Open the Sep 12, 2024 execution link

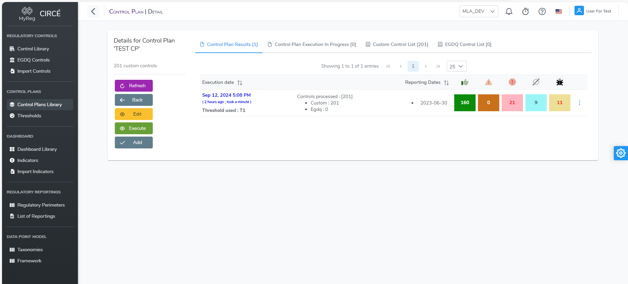[226, 95]
